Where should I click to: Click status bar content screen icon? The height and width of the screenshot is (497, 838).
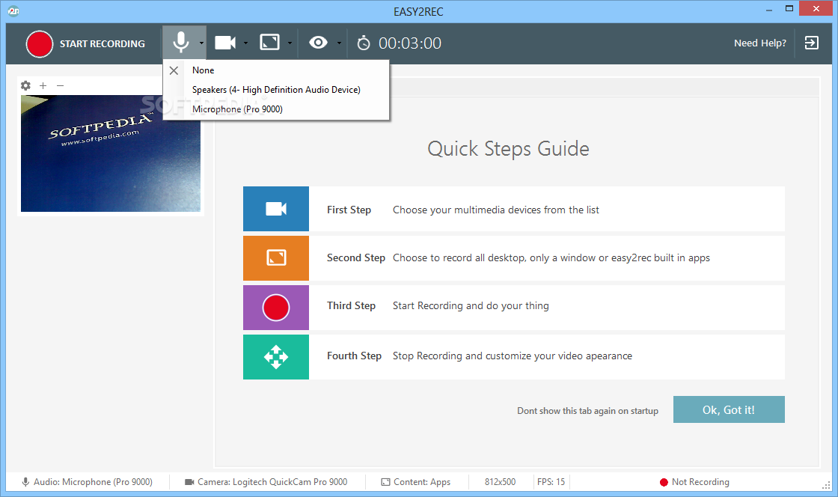pyautogui.click(x=385, y=482)
